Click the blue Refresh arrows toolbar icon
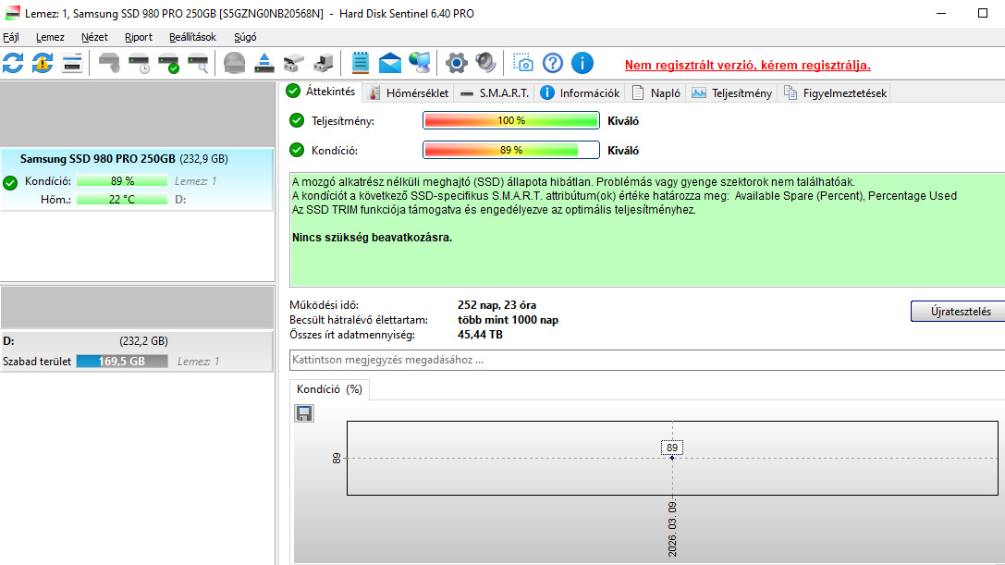 coord(13,63)
